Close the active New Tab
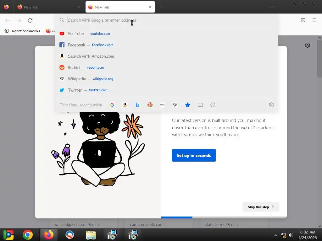Viewport: 322px width, 241px height. click(x=150, y=7)
